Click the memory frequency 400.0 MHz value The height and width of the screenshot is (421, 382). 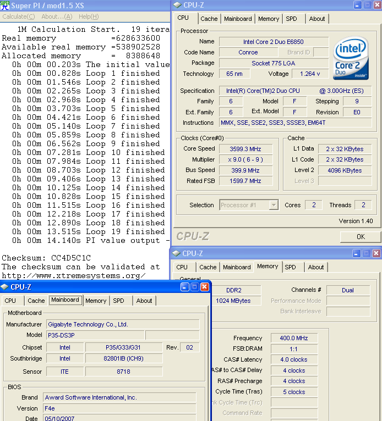pyautogui.click(x=294, y=338)
